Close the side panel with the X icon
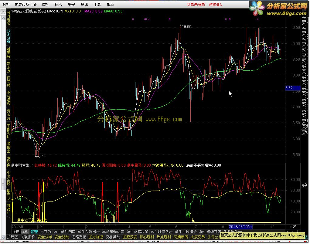This screenshot has width=310, height=244. (x=3, y=12)
